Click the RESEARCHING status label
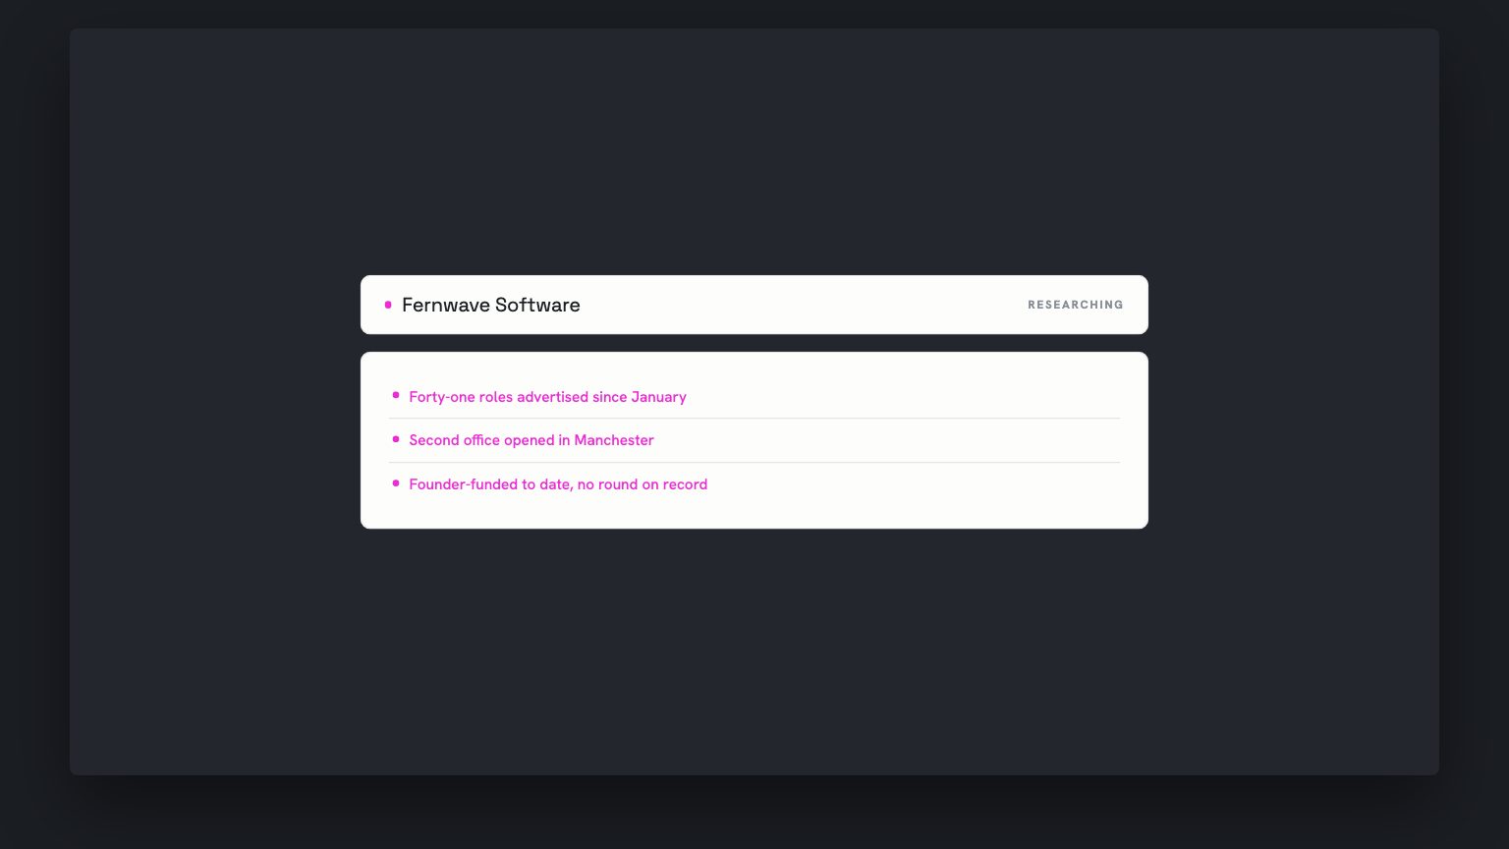1509x849 pixels. pyautogui.click(x=1076, y=305)
